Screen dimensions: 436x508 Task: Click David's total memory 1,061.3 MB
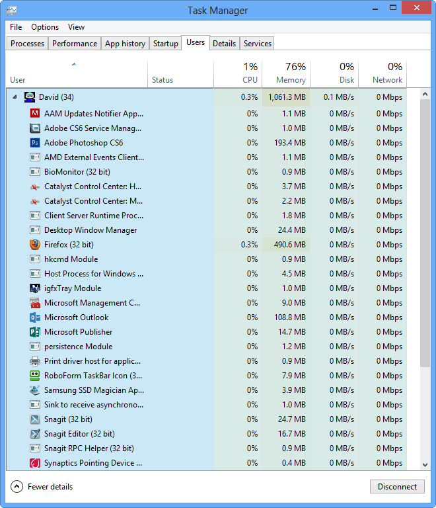(x=287, y=97)
